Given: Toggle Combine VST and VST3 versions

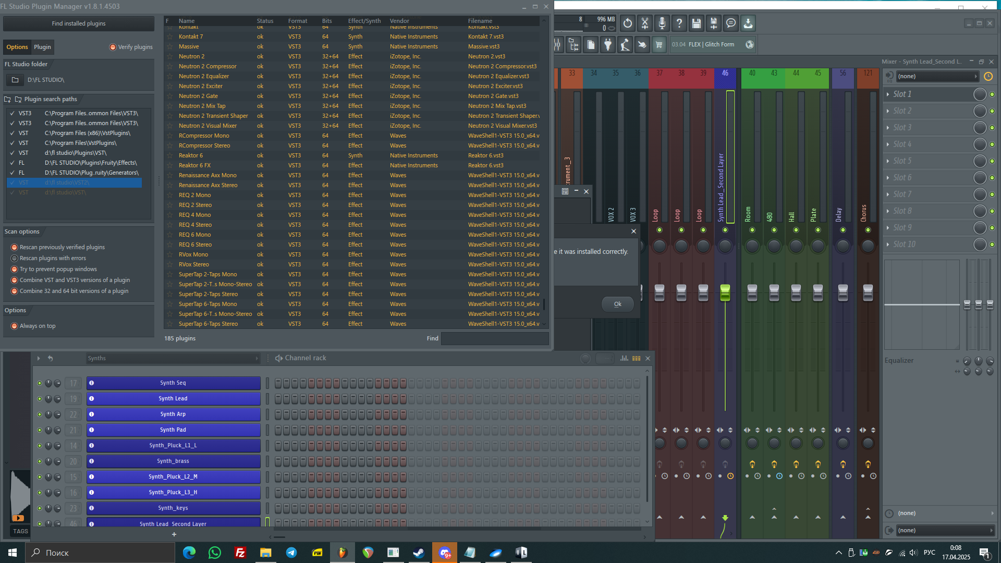Looking at the screenshot, I should [15, 280].
